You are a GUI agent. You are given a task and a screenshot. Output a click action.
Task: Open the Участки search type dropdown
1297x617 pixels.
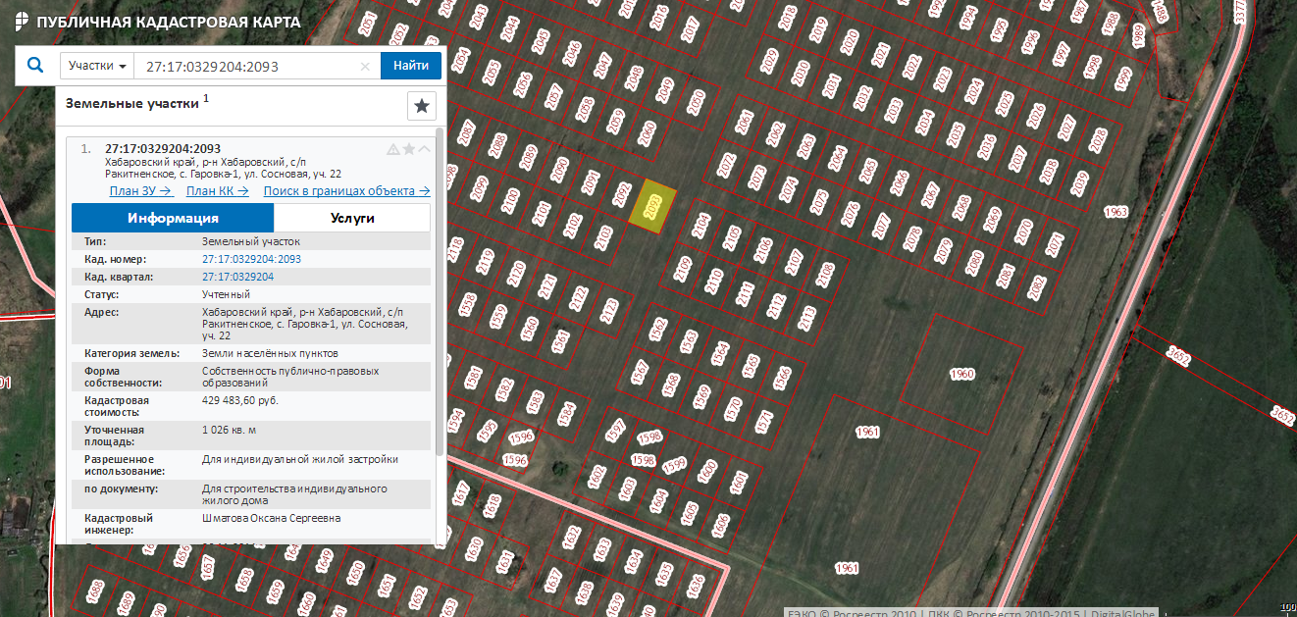click(97, 66)
